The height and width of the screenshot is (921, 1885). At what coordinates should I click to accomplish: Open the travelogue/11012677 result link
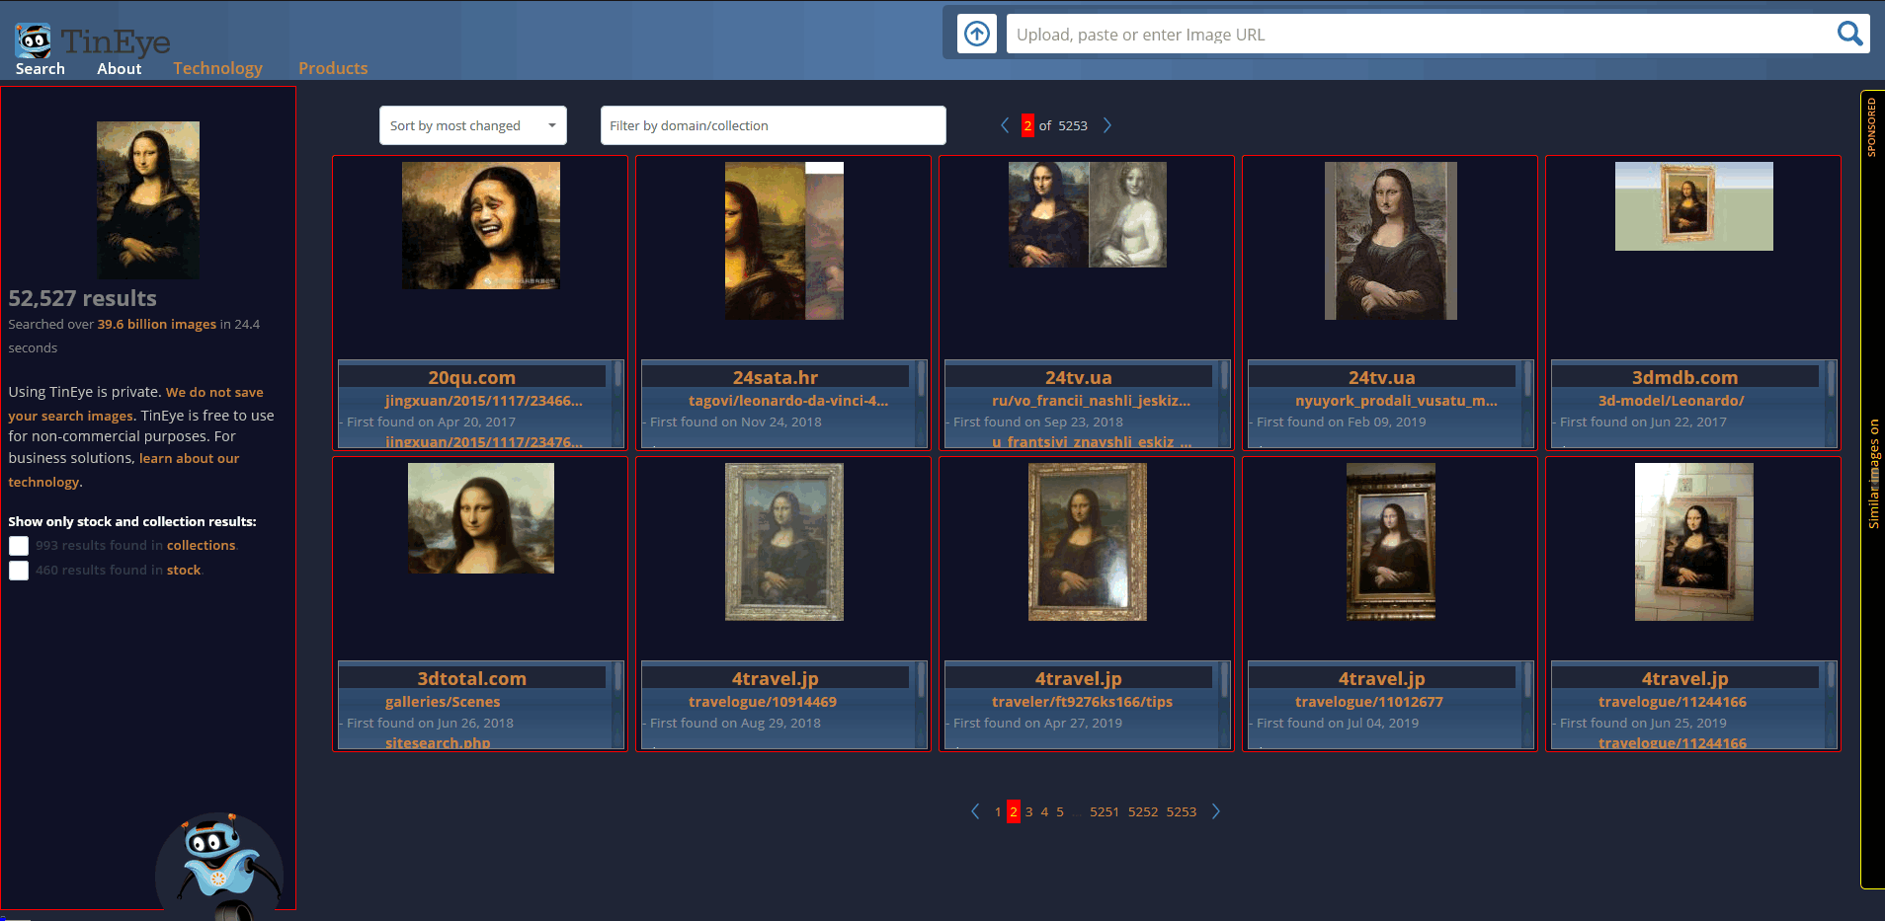(x=1369, y=702)
